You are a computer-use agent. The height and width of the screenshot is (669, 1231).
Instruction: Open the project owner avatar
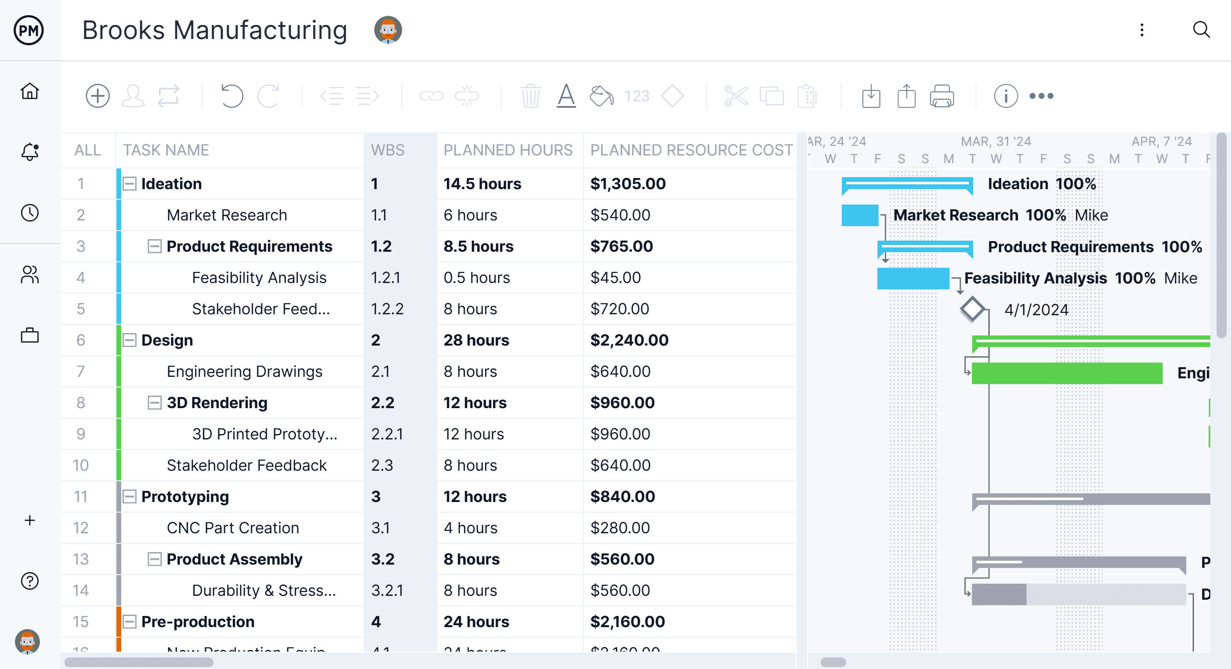pos(388,30)
